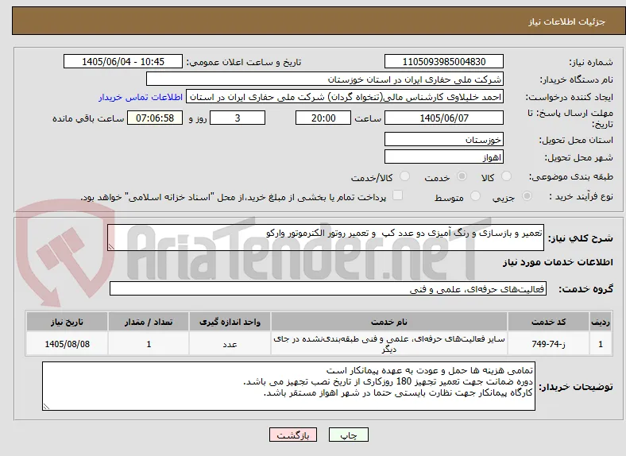Click the چاپ (print) button

348,435
